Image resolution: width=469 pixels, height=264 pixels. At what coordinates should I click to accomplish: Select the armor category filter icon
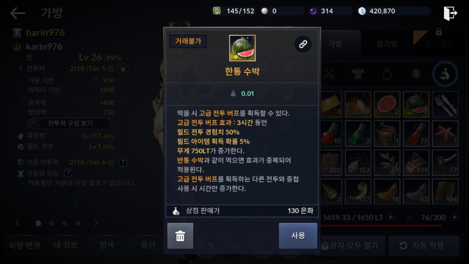(358, 74)
